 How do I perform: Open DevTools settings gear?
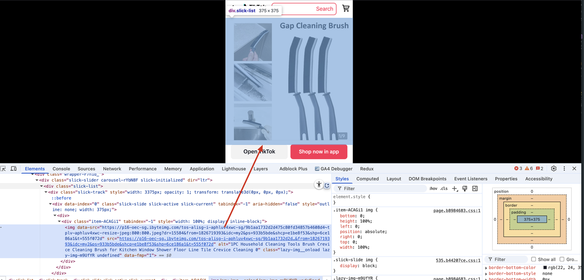(x=554, y=168)
